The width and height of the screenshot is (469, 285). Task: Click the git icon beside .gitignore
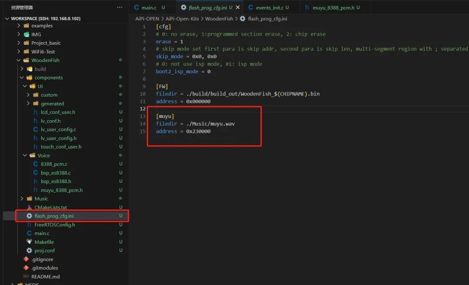(x=26, y=259)
